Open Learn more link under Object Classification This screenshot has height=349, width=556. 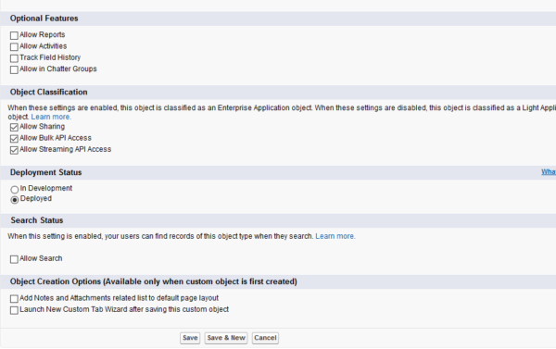point(51,117)
